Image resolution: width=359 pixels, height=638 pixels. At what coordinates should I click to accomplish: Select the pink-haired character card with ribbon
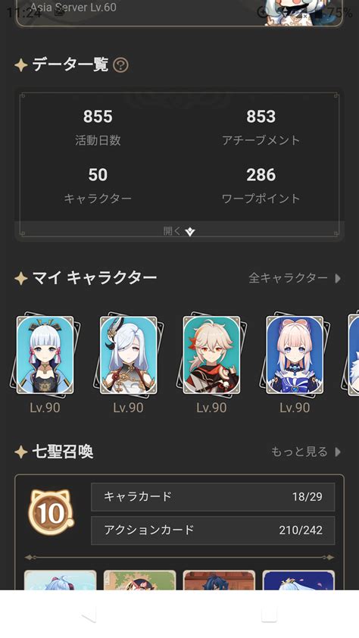295,355
